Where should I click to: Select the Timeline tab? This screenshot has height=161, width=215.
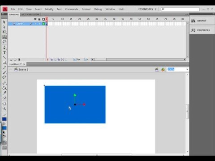click(x=14, y=14)
